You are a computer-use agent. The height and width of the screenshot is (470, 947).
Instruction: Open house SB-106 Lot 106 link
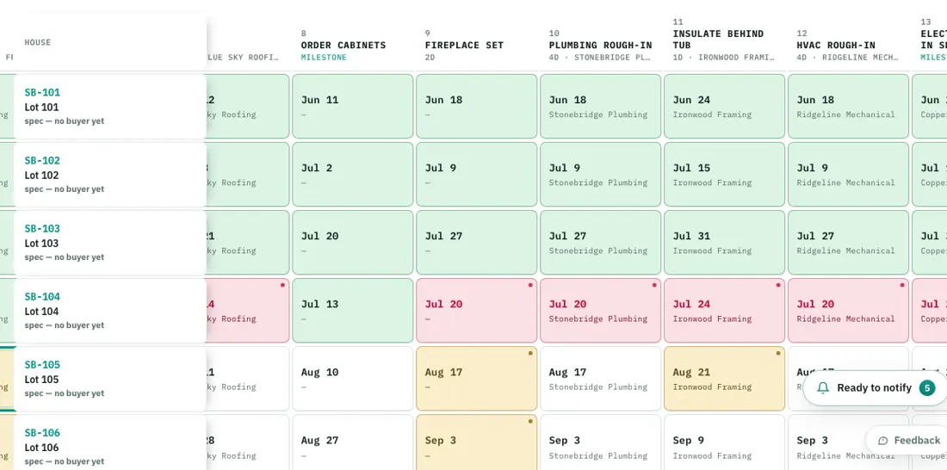point(41,432)
